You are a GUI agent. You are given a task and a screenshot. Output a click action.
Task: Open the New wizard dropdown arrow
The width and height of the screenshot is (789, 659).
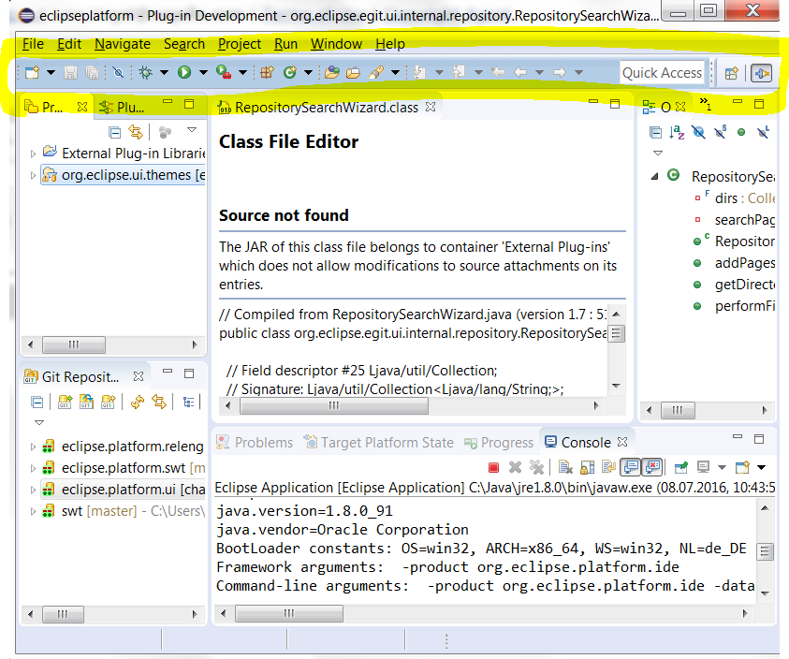[x=51, y=72]
